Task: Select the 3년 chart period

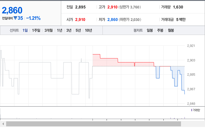Action: pos(69,30)
